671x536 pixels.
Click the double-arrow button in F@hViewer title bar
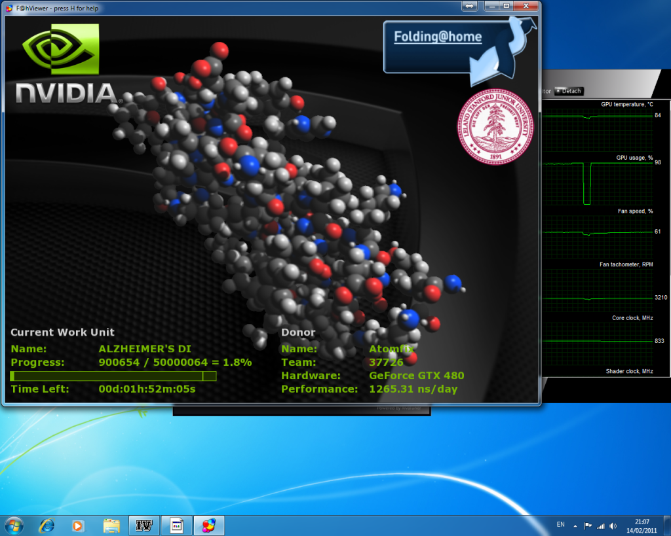click(469, 6)
